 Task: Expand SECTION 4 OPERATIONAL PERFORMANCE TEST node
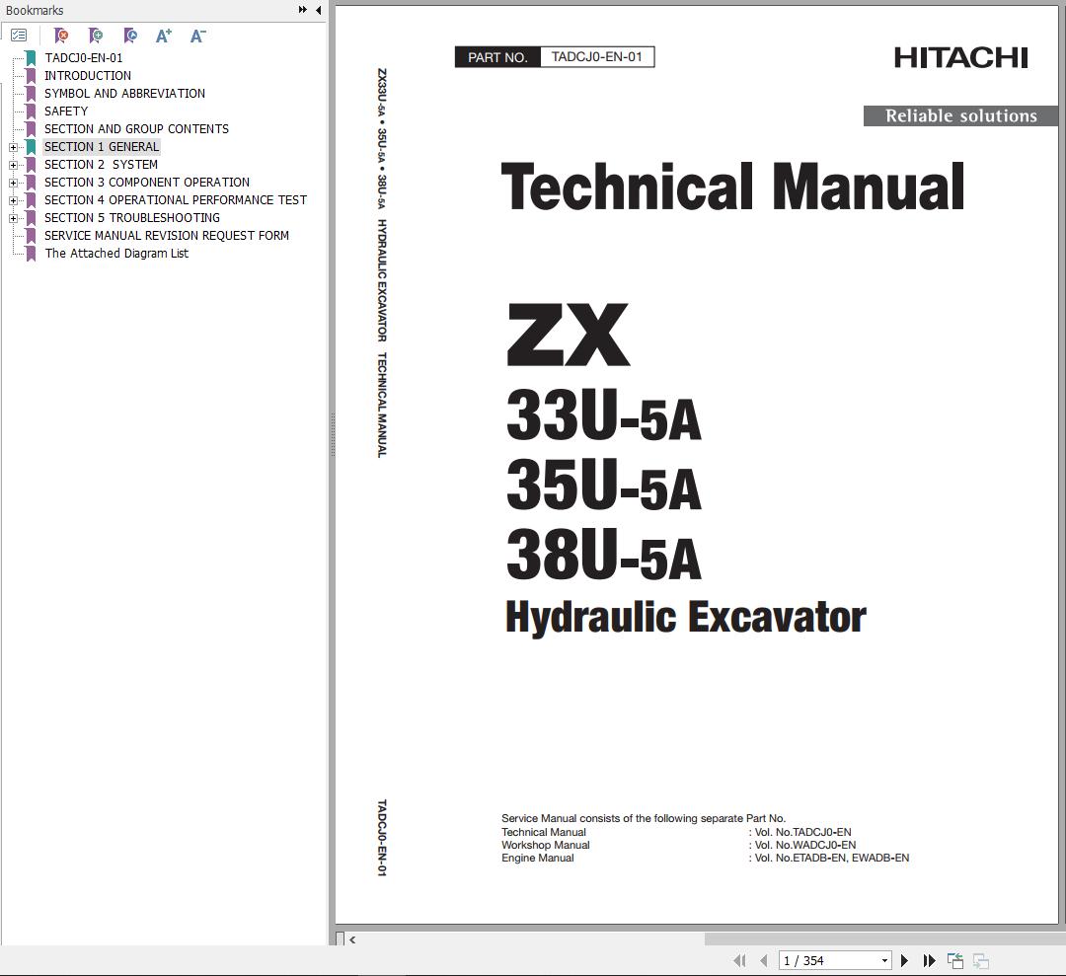pyautogui.click(x=13, y=199)
